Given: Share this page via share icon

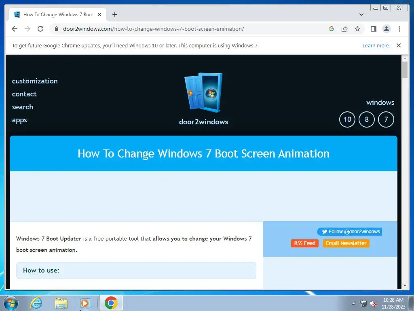Looking at the screenshot, I should pos(344,29).
